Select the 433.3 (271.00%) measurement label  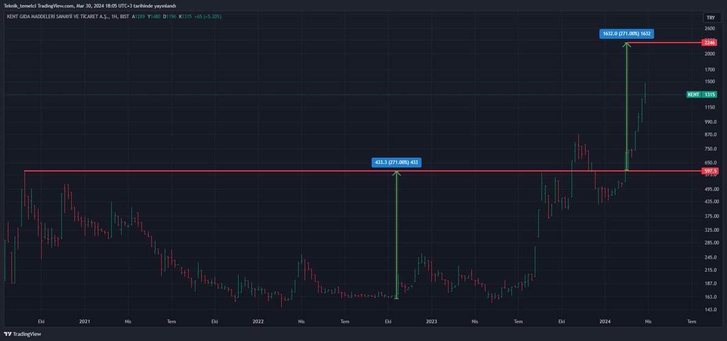(397, 162)
